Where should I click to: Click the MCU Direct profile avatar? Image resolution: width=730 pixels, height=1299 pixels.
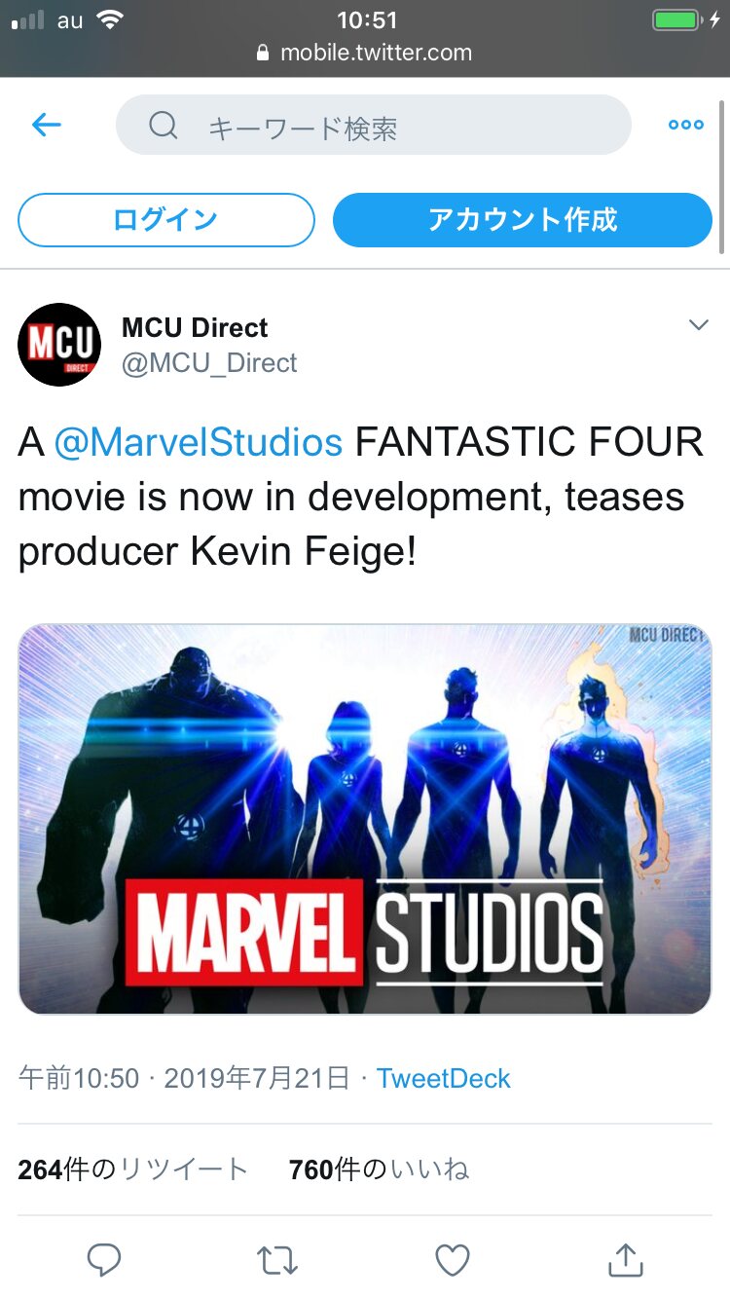point(59,345)
